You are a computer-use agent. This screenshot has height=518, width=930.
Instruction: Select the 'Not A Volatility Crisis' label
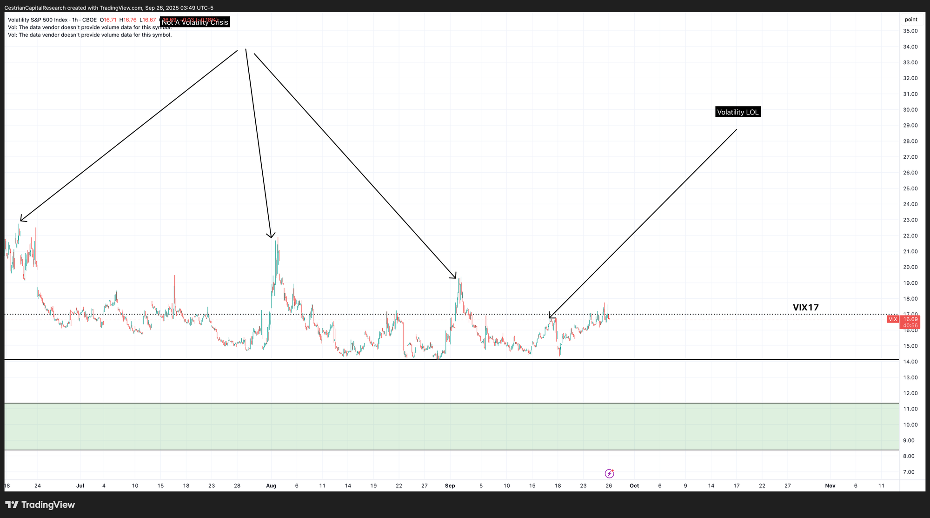pyautogui.click(x=195, y=22)
